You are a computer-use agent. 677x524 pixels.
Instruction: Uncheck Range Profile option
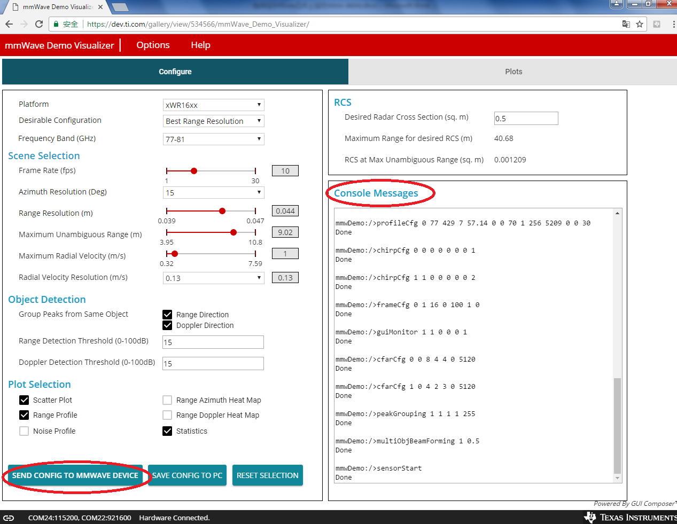[x=24, y=415]
